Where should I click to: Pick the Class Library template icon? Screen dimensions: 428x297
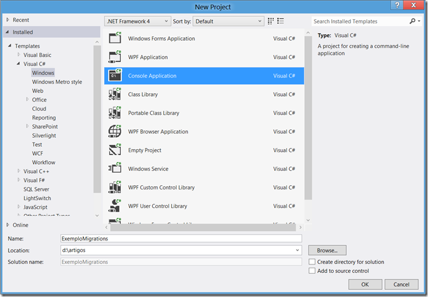tap(115, 94)
